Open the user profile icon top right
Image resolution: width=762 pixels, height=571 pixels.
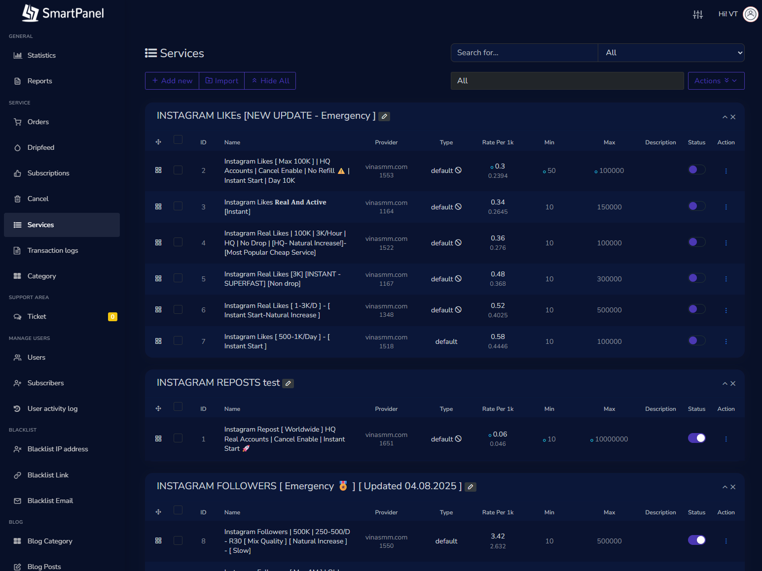(750, 14)
